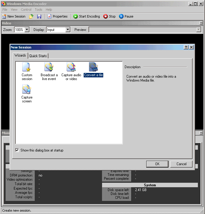
Task: Open the View menu
Action: [14, 10]
